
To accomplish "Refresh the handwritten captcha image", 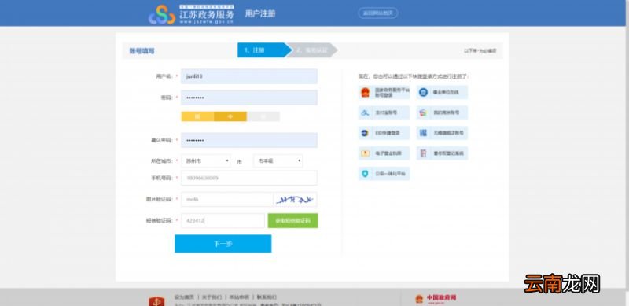I will 296,199.
